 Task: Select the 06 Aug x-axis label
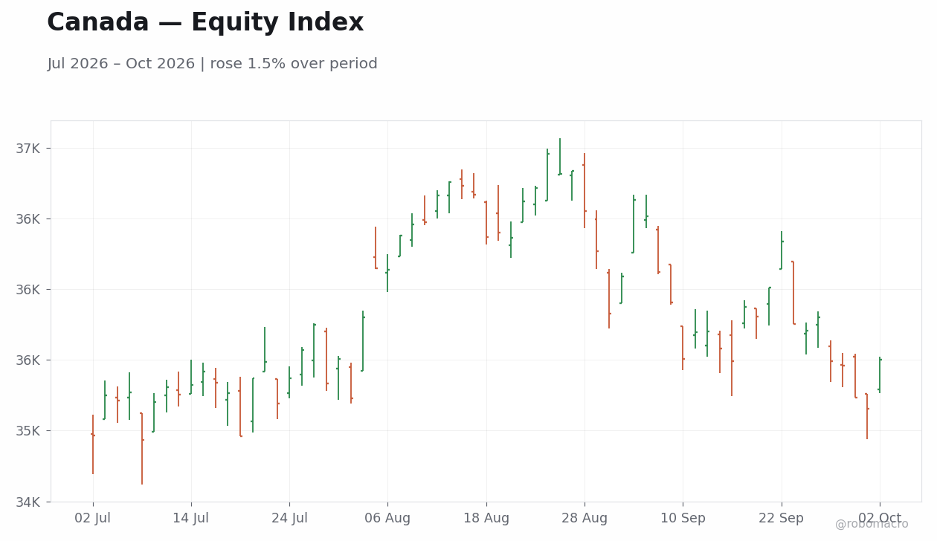pyautogui.click(x=387, y=519)
